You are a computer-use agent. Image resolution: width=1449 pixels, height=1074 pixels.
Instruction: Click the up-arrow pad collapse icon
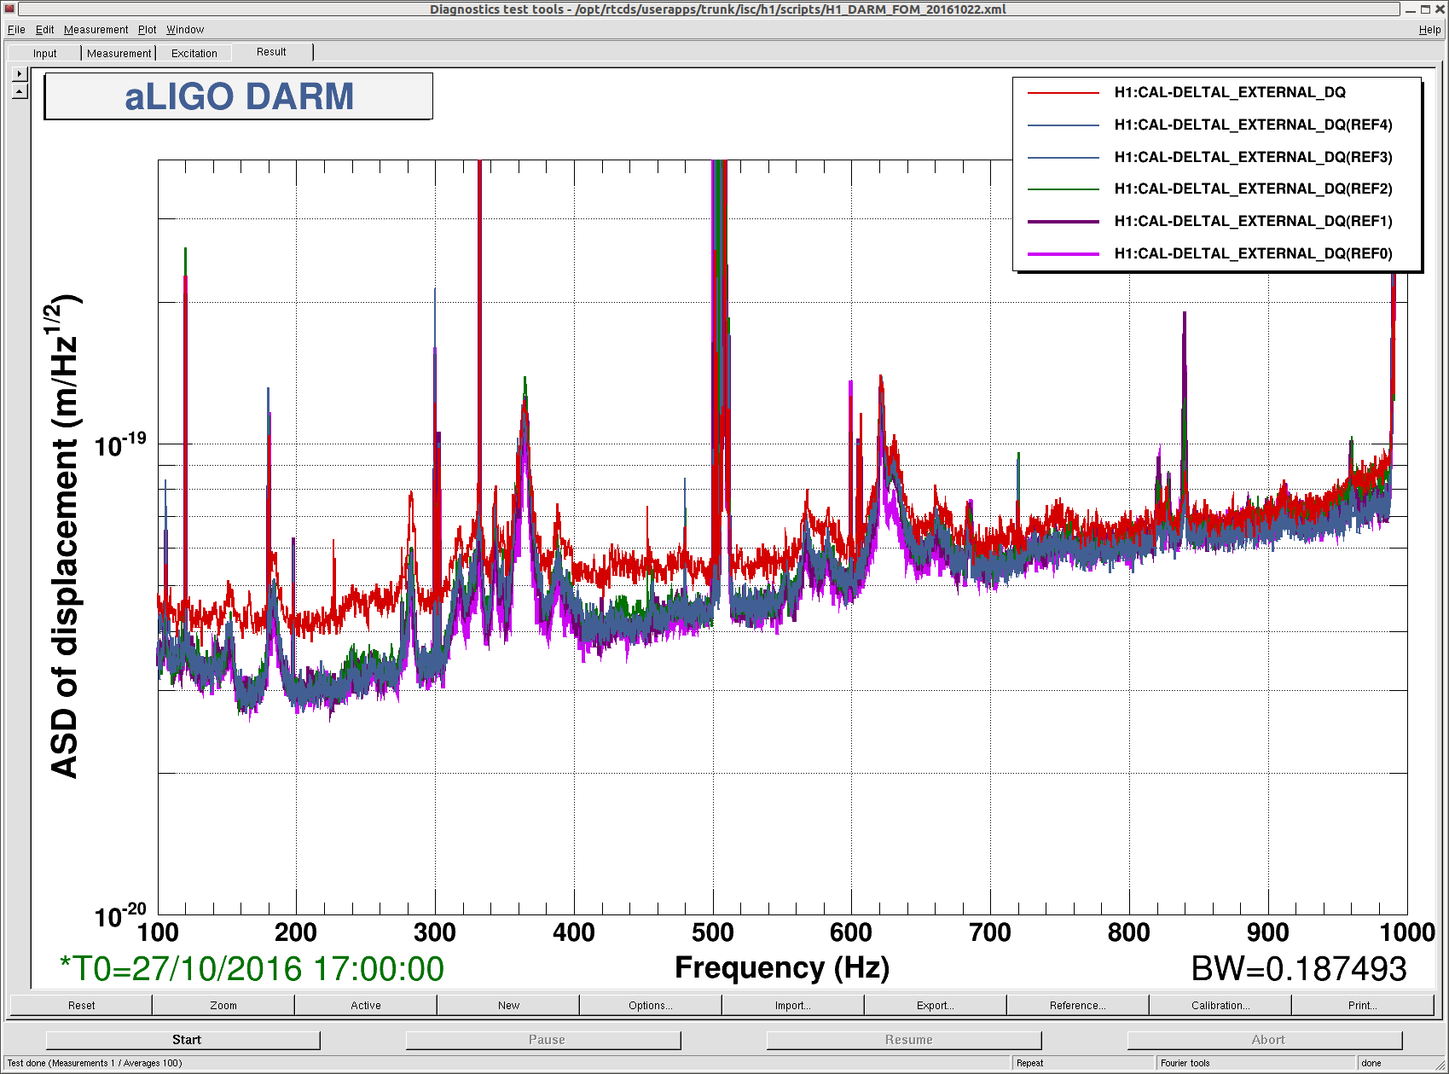pos(20,90)
